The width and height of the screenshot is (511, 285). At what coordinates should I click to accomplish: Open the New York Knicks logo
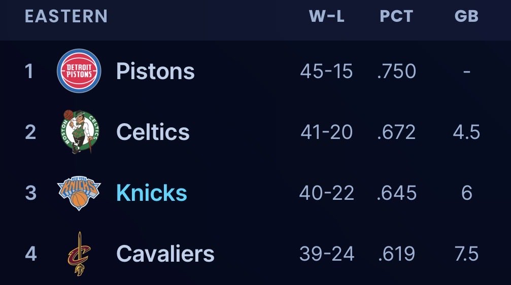click(x=79, y=193)
